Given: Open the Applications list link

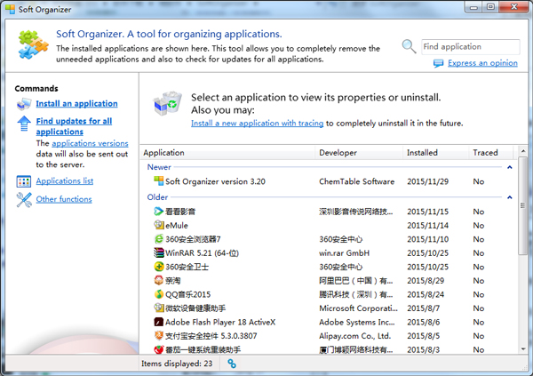Looking at the screenshot, I should 65,181.
